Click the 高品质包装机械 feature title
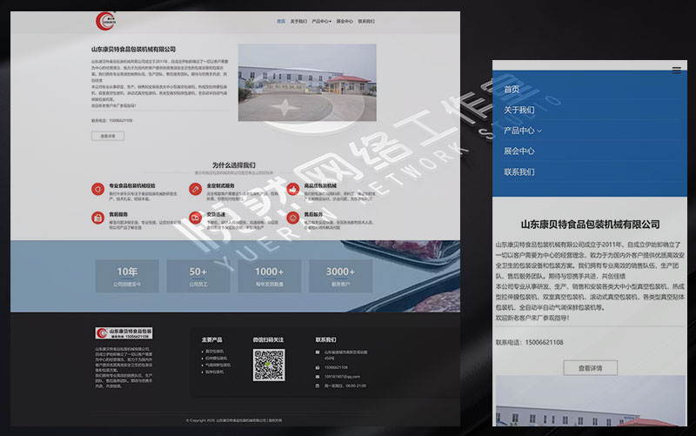Viewport: 696px width, 436px height. (320, 185)
